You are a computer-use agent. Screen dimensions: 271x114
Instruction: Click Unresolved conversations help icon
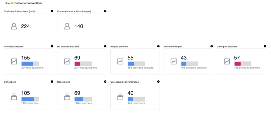pyautogui.click(x=158, y=82)
